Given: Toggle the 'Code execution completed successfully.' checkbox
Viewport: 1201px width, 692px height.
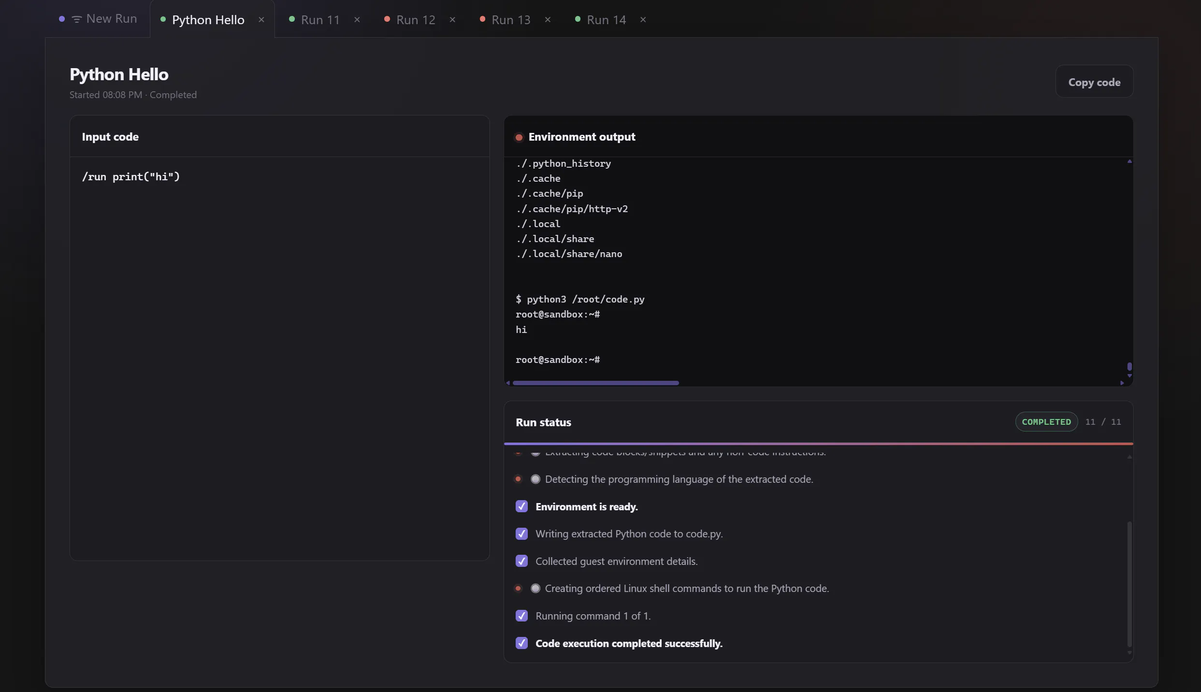Looking at the screenshot, I should pyautogui.click(x=521, y=643).
